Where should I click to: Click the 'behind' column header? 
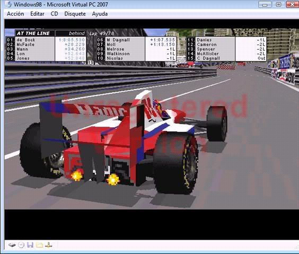[x=77, y=33]
